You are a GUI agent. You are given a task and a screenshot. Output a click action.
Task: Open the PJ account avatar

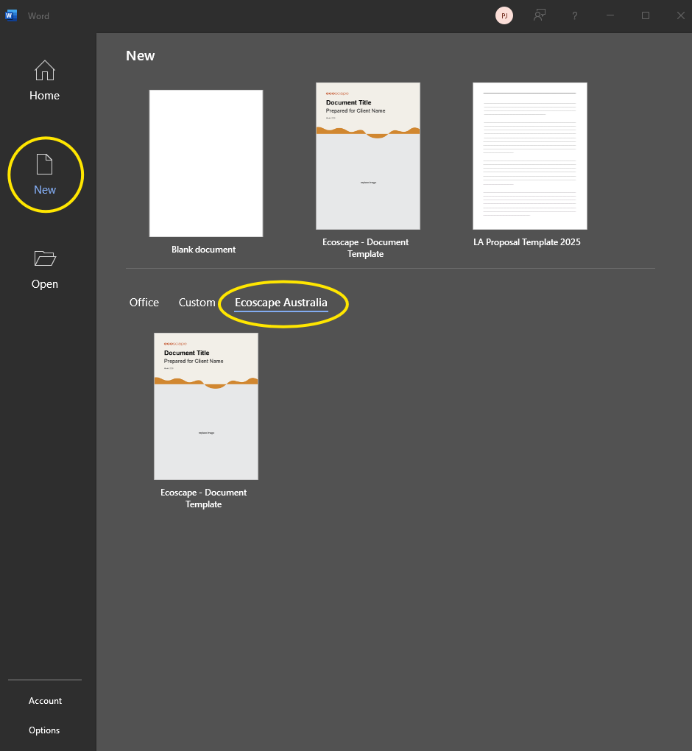pos(504,15)
